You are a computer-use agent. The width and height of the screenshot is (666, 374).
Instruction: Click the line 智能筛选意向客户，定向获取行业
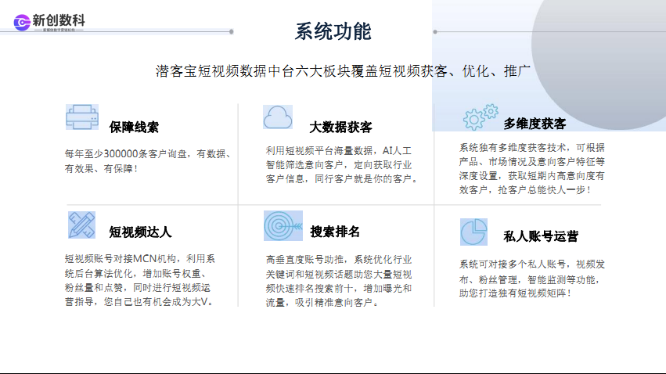[339, 165]
